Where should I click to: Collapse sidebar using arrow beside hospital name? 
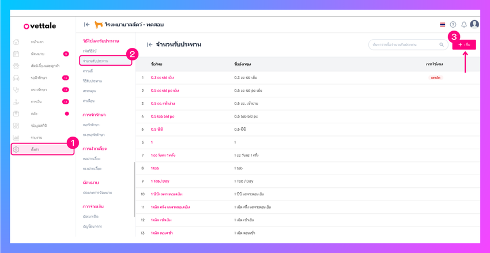click(x=86, y=25)
